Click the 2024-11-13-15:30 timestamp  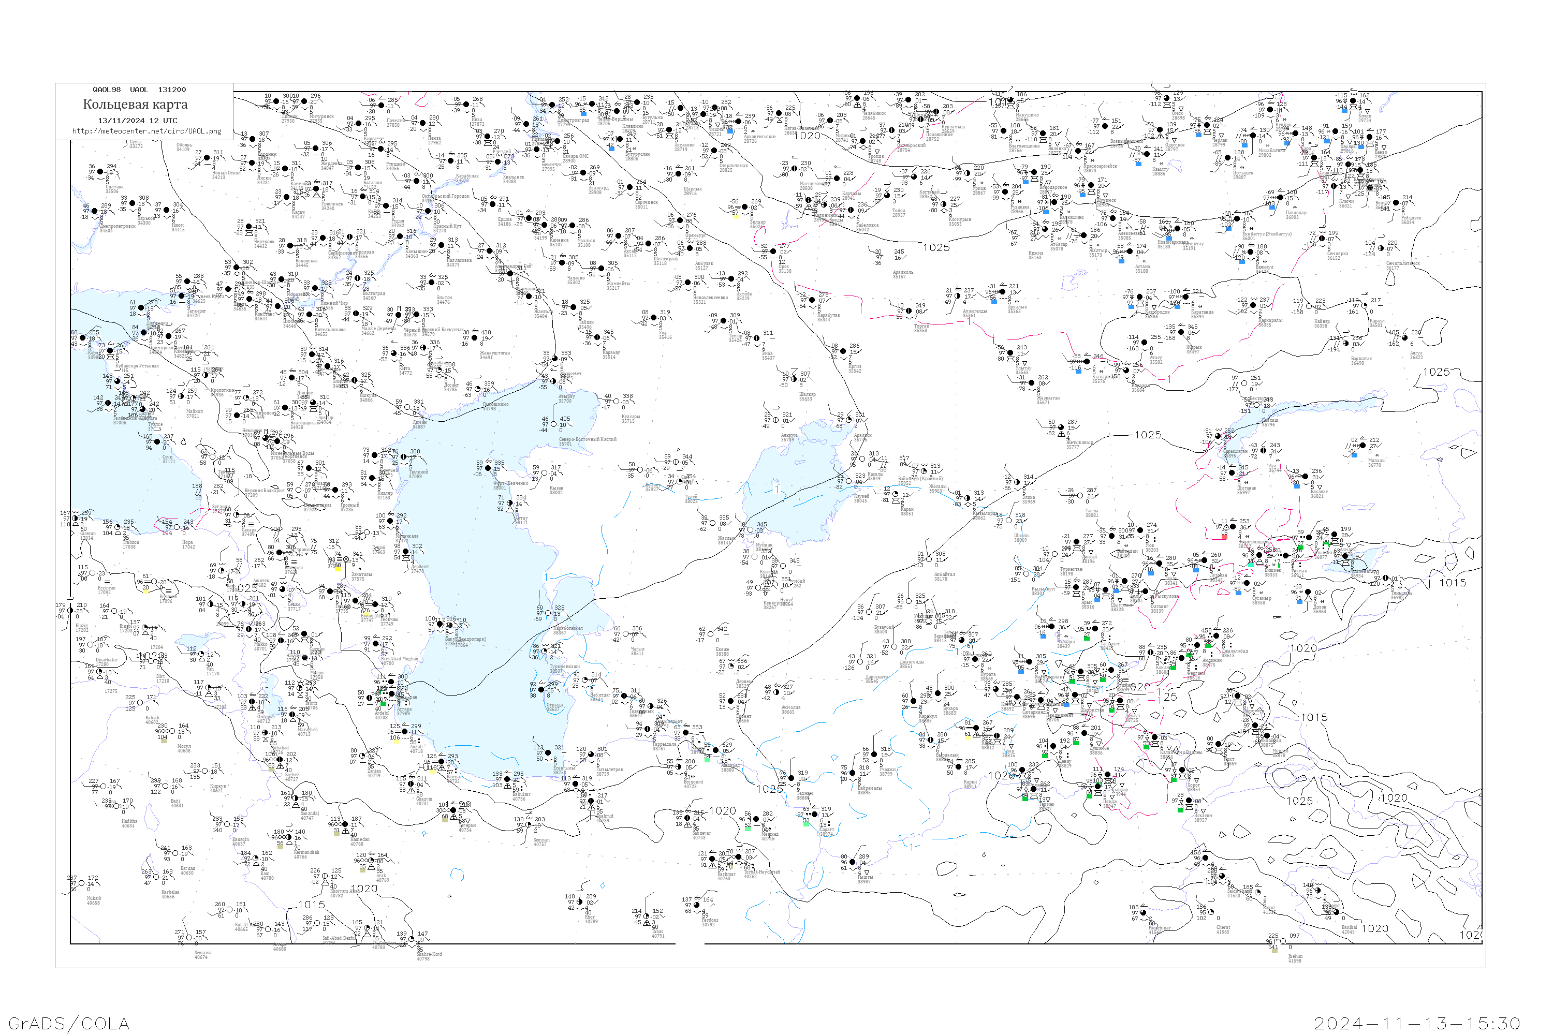pos(1416,1023)
